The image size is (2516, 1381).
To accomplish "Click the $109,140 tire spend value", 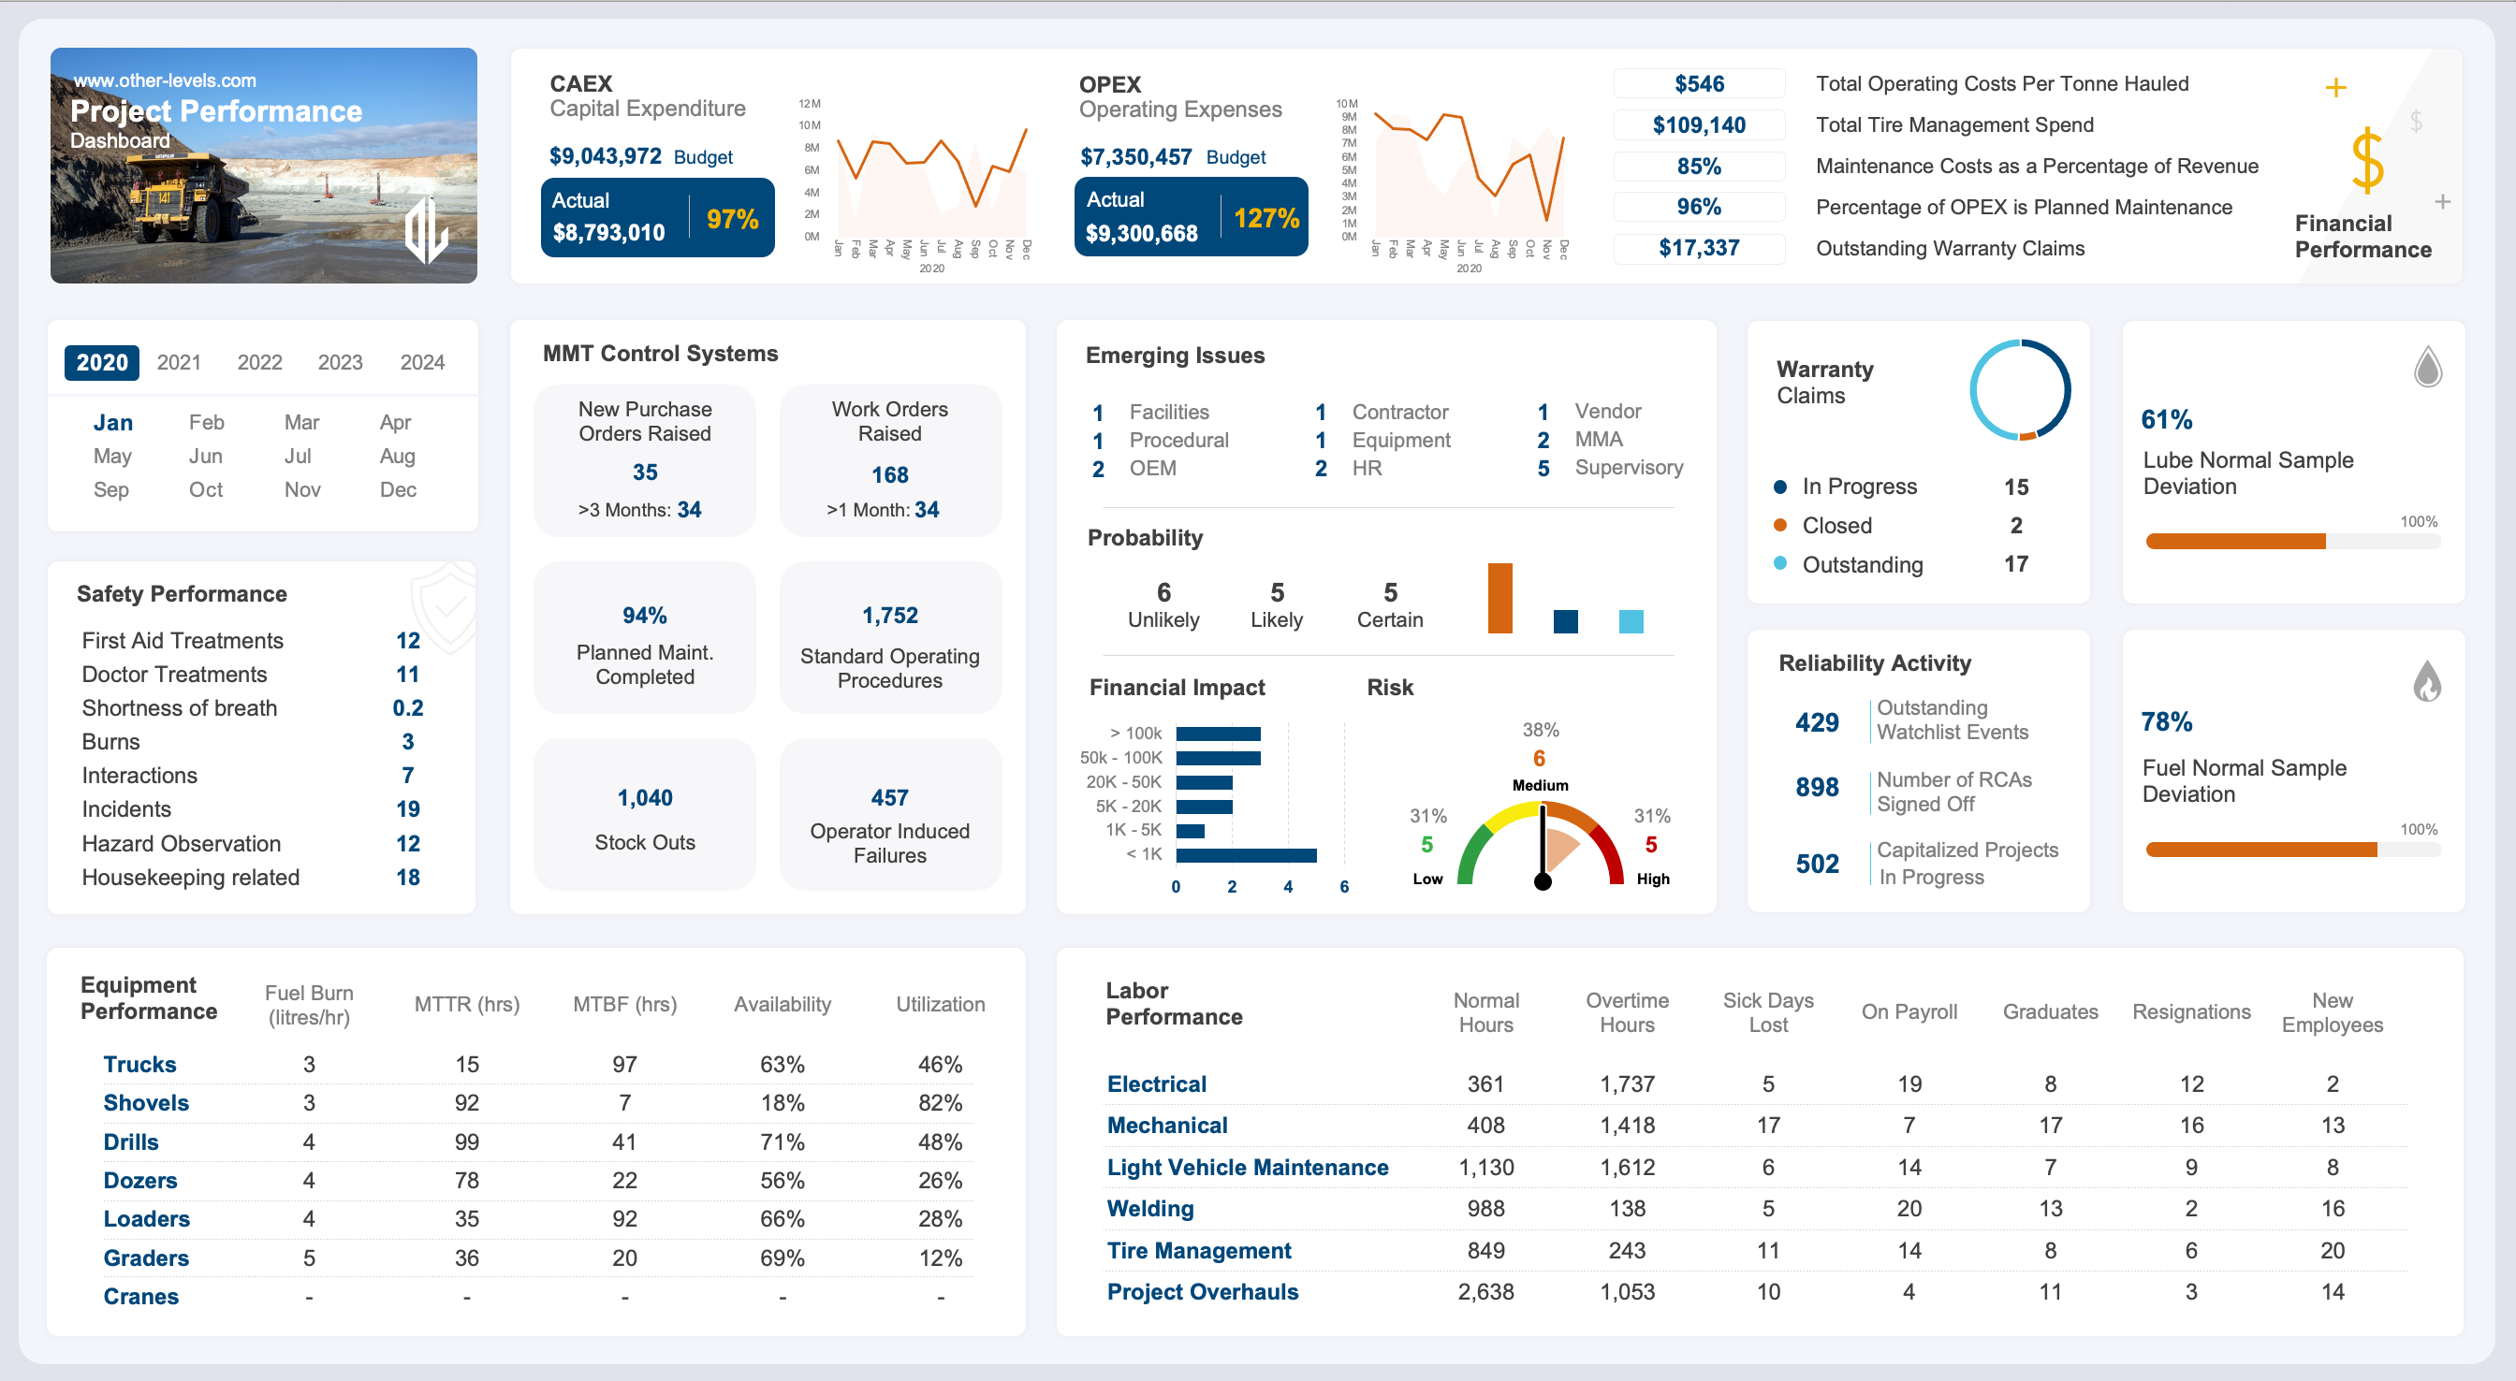I will pyautogui.click(x=1699, y=124).
